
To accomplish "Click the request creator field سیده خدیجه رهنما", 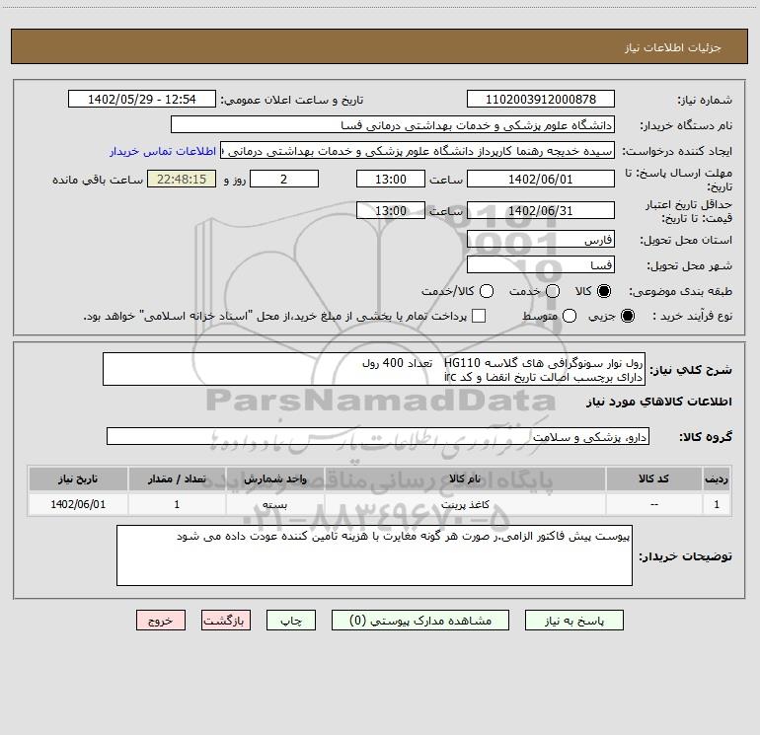I will pos(418,150).
